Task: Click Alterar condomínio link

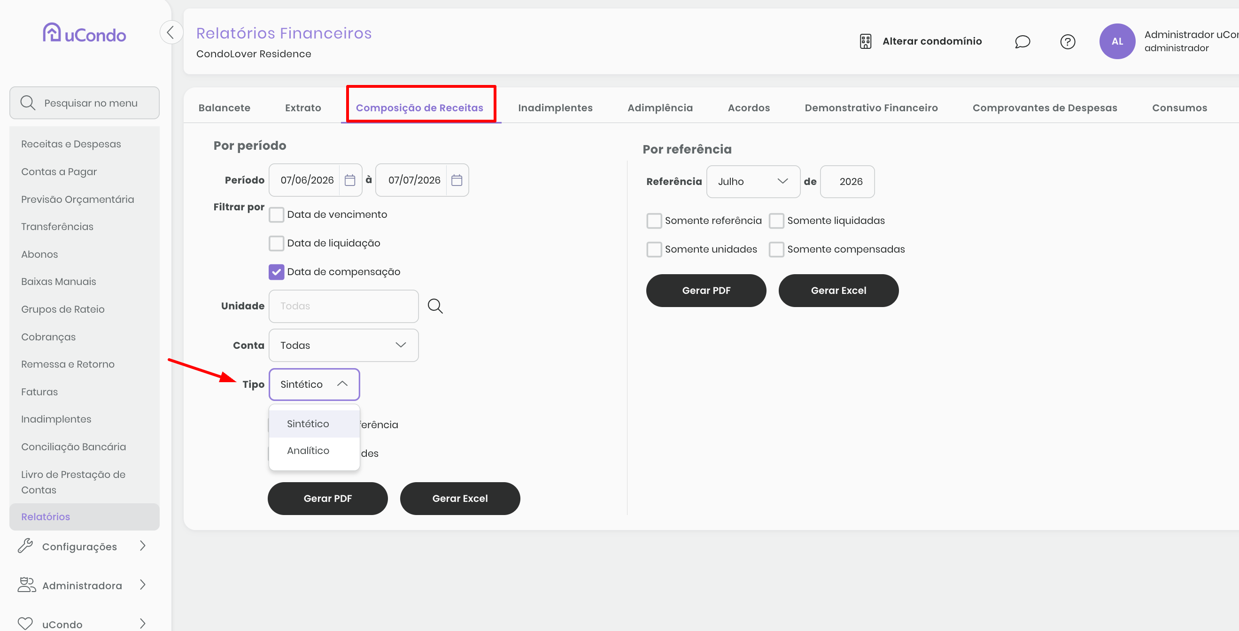Action: pyautogui.click(x=932, y=41)
